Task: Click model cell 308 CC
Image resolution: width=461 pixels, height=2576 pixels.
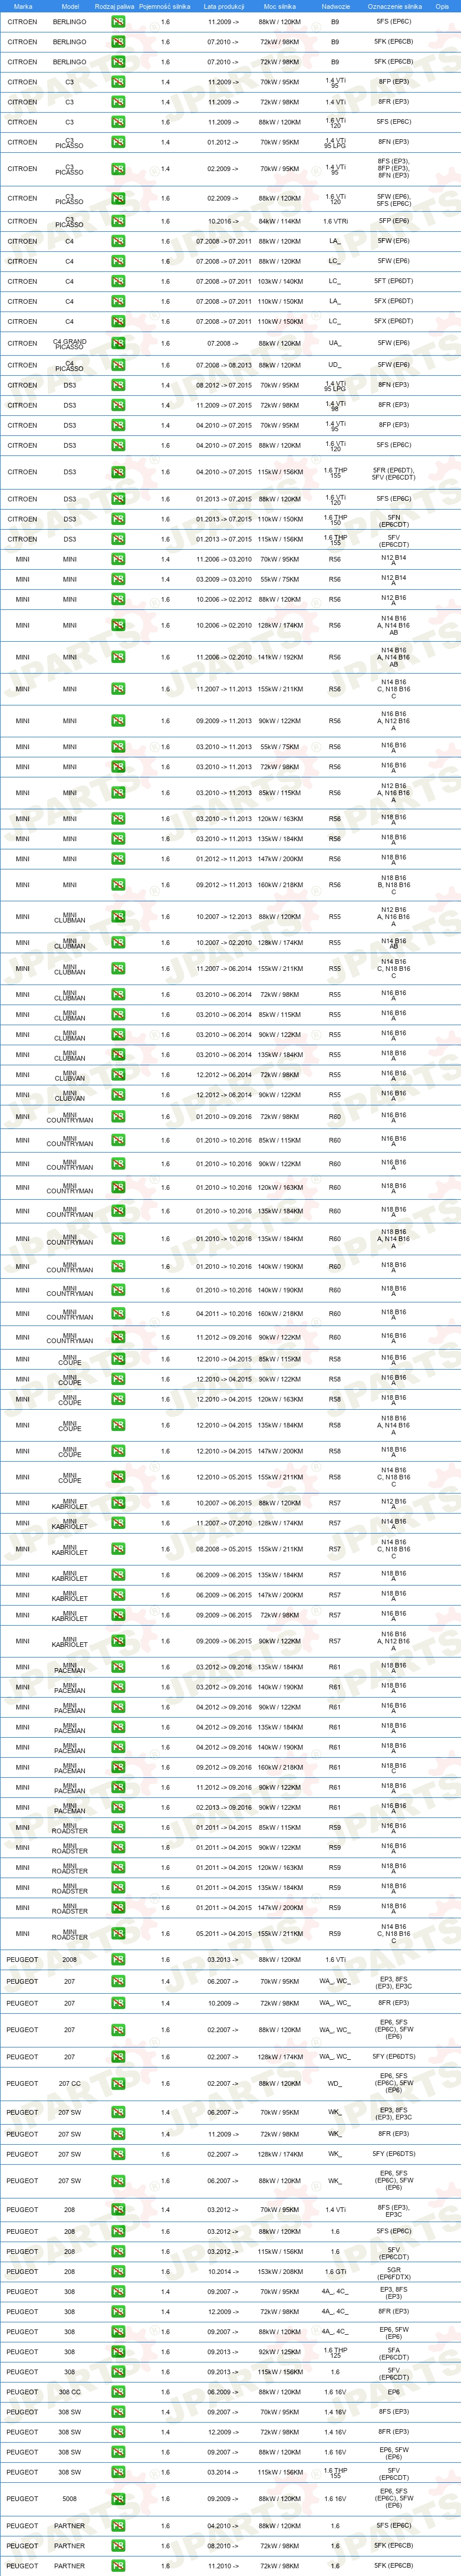Action: pyautogui.click(x=70, y=2392)
